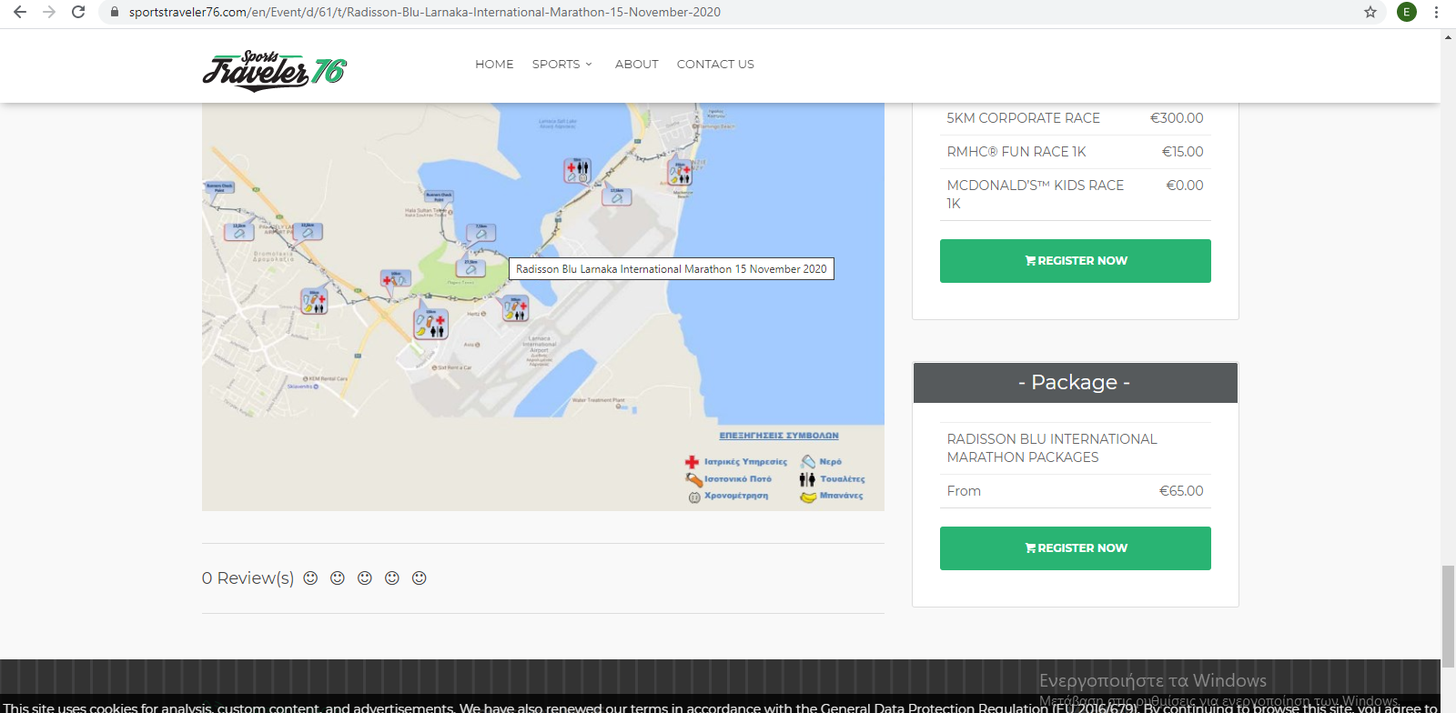Viewport: 1456px width, 713px height.
Task: Open the HOME menu item
Action: click(494, 64)
